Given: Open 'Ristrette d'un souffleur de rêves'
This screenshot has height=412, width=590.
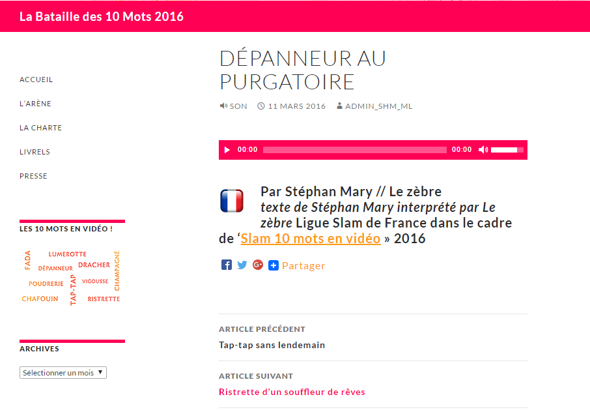Looking at the screenshot, I should (292, 392).
